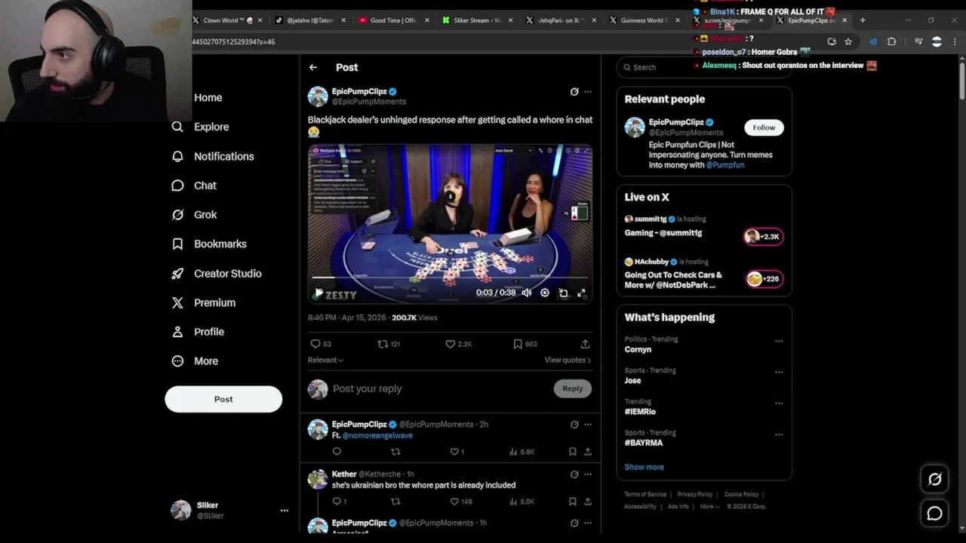Open three-dot menu on main post
The width and height of the screenshot is (966, 543).
[588, 92]
